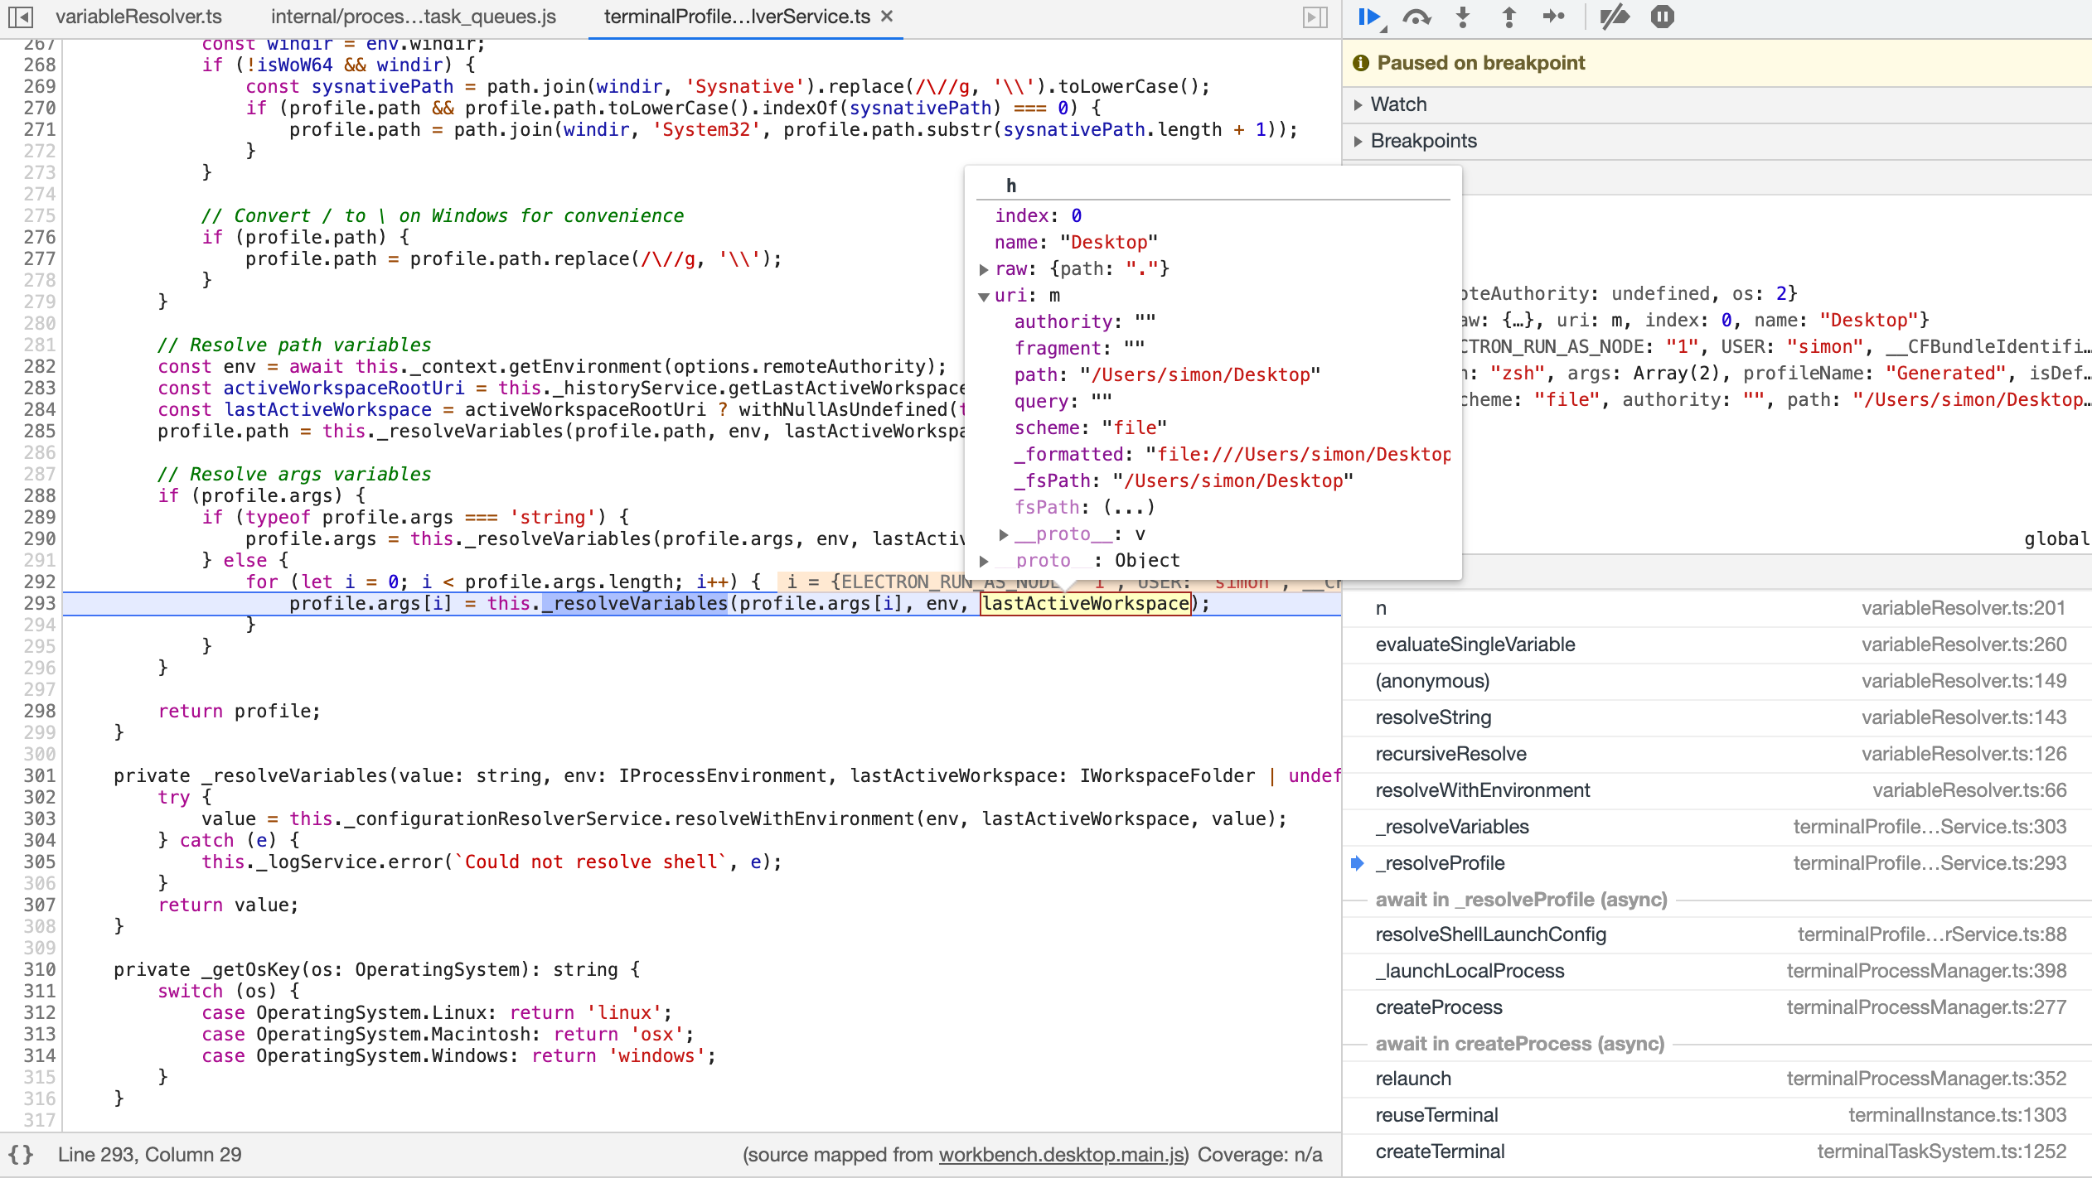Select createTerminal call stack frame
Screen dimensions: 2092x1178
pos(1717,1151)
